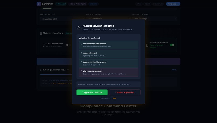The image size is (217, 123).
Task: Click the Human Review Required heading
Action: point(98,26)
